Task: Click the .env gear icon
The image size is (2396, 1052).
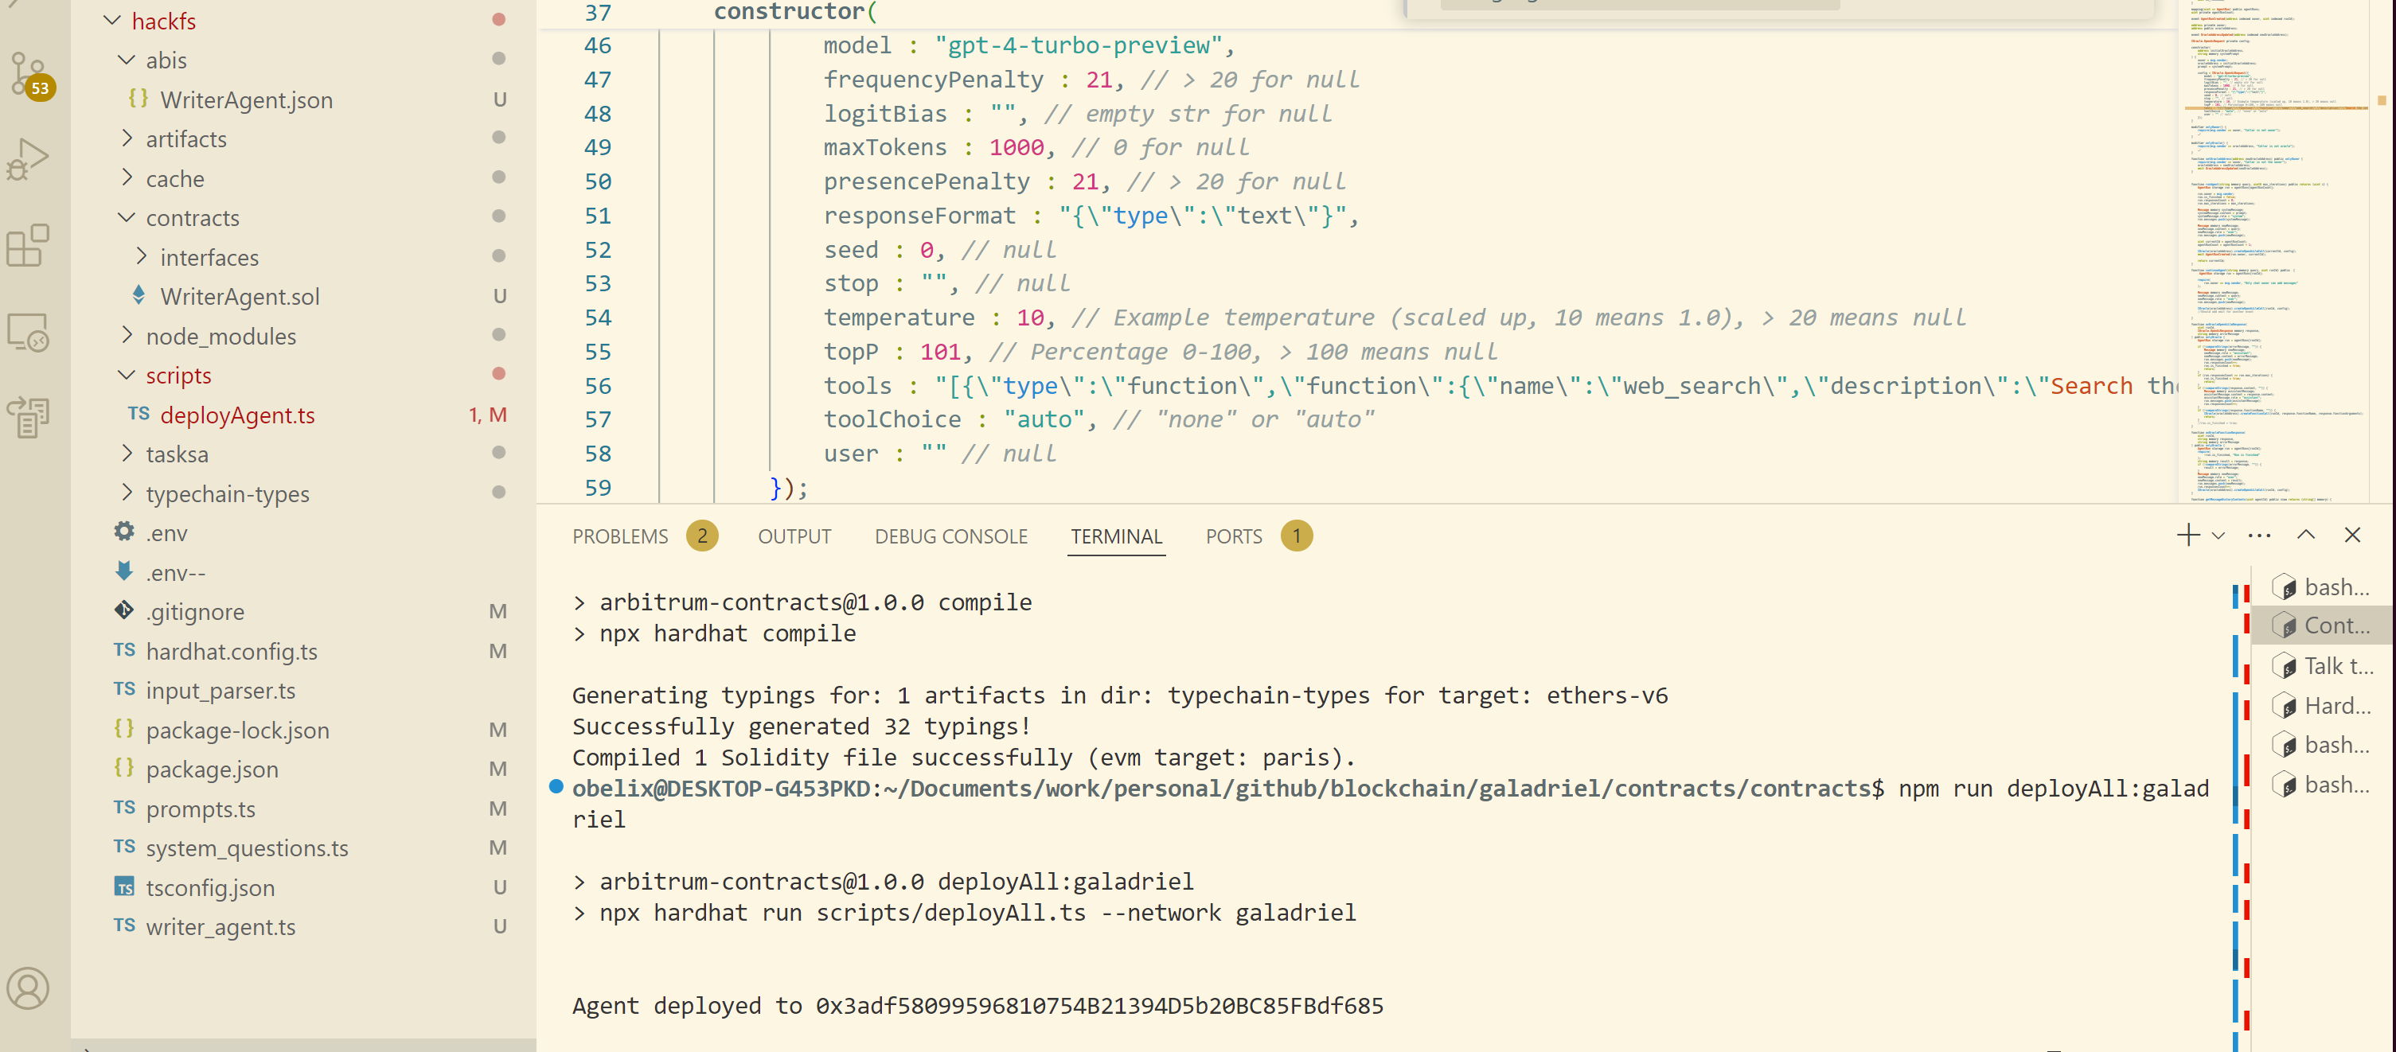Action: coord(123,532)
